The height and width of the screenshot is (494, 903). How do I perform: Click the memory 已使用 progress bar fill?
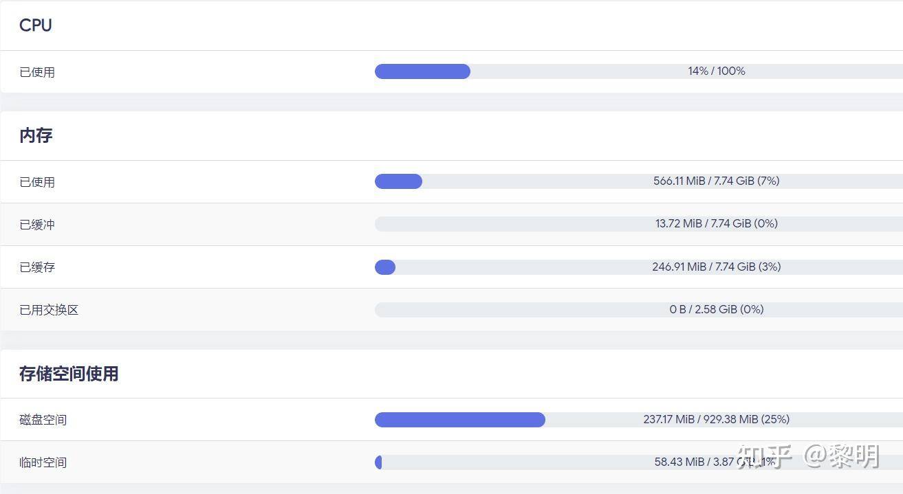tap(398, 181)
